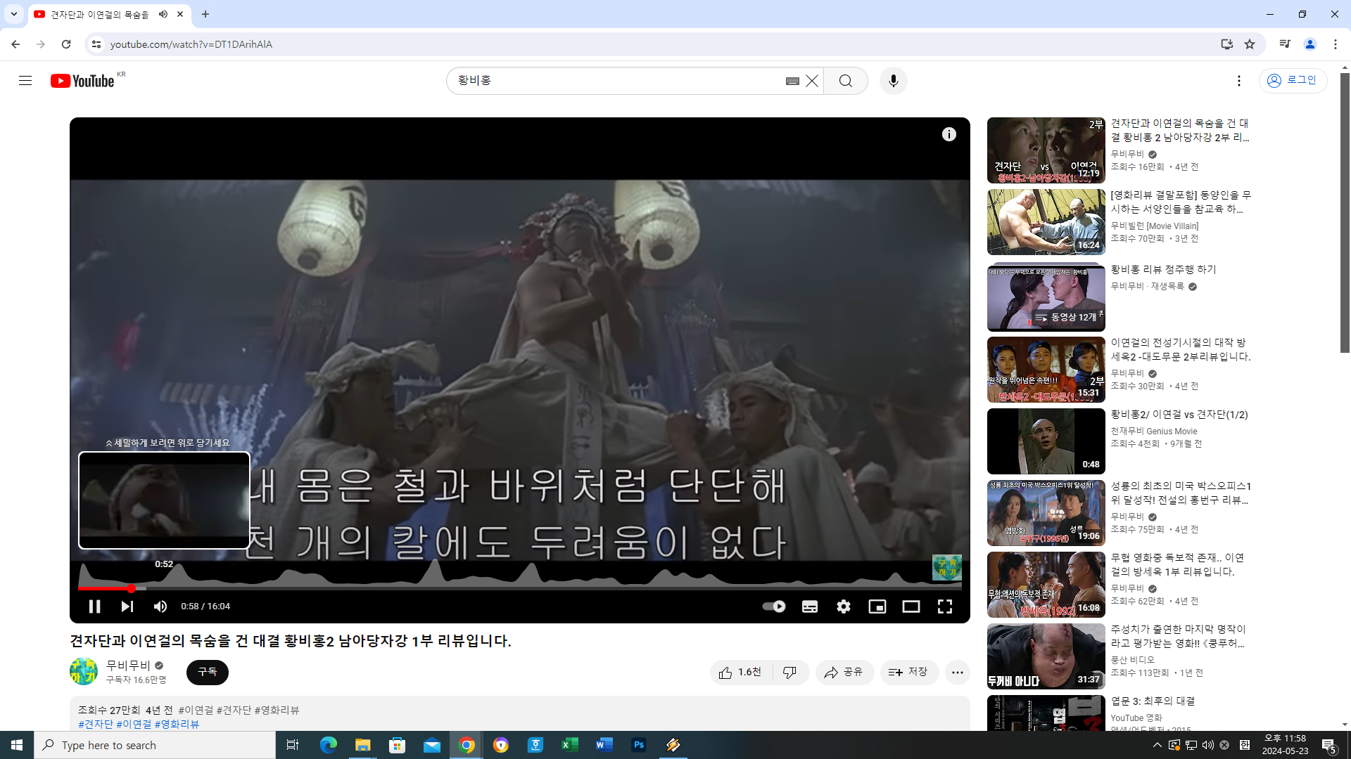Viewport: 1351px width, 759px height.
Task: Enter fullscreen mode
Action: click(945, 606)
